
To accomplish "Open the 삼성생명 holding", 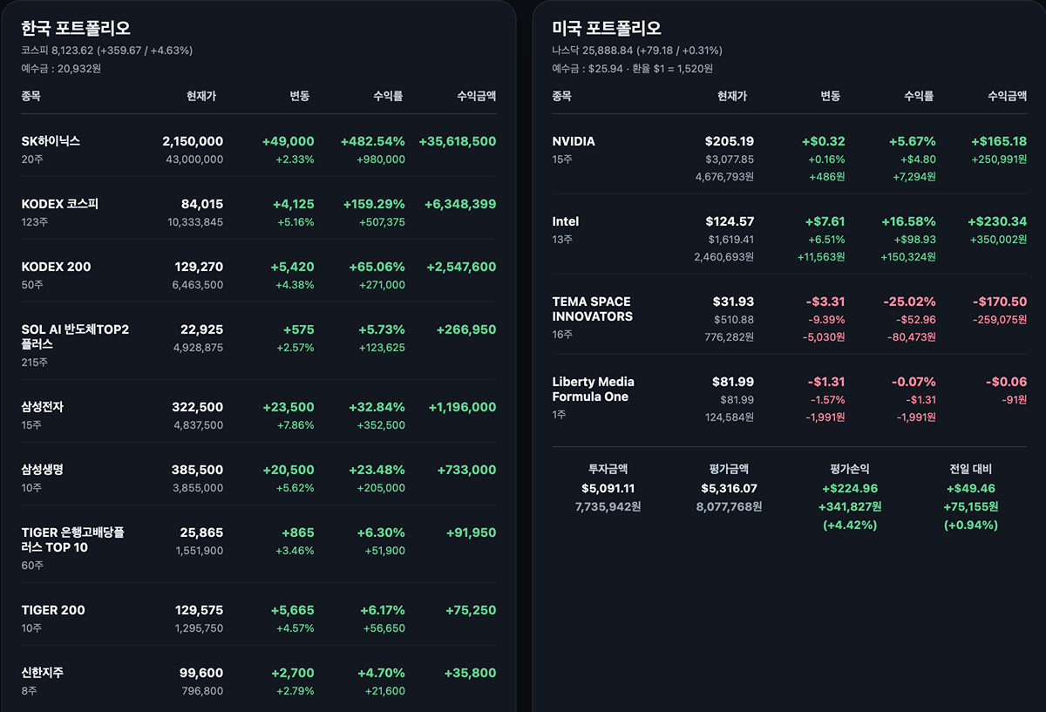I will click(259, 478).
